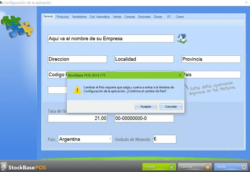Click the Localidad input field
The height and width of the screenshot is (172, 250).
tap(144, 59)
